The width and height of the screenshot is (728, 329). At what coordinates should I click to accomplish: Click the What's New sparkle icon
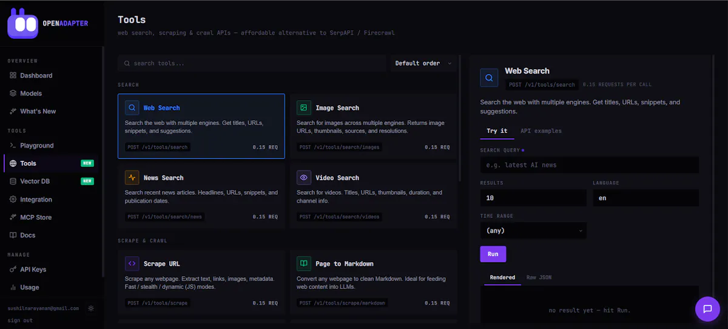[13, 111]
